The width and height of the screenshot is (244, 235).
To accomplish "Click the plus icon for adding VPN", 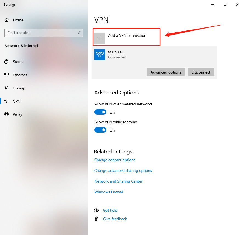I will pyautogui.click(x=100, y=38).
